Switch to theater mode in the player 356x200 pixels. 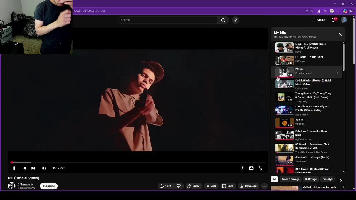(251, 168)
